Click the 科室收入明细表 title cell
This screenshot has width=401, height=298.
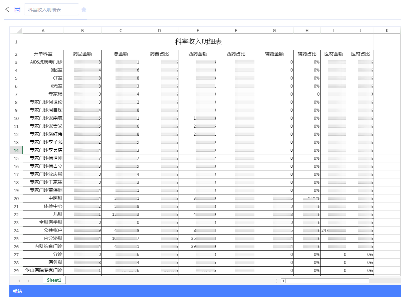pos(198,42)
